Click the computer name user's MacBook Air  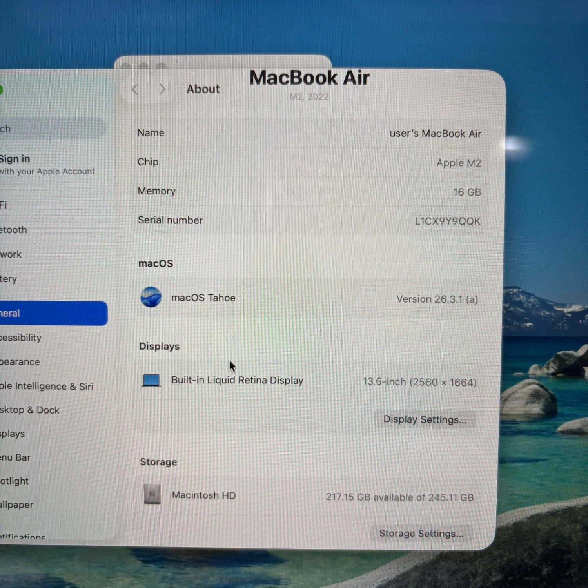click(435, 134)
